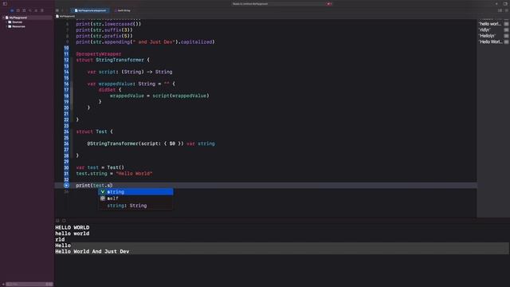510x287 pixels.
Task: Run playground up to the print(test.s line
Action: pos(66,185)
